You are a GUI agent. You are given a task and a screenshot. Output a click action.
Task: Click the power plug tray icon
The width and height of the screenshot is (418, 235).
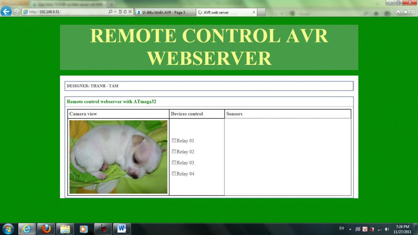coord(372,229)
